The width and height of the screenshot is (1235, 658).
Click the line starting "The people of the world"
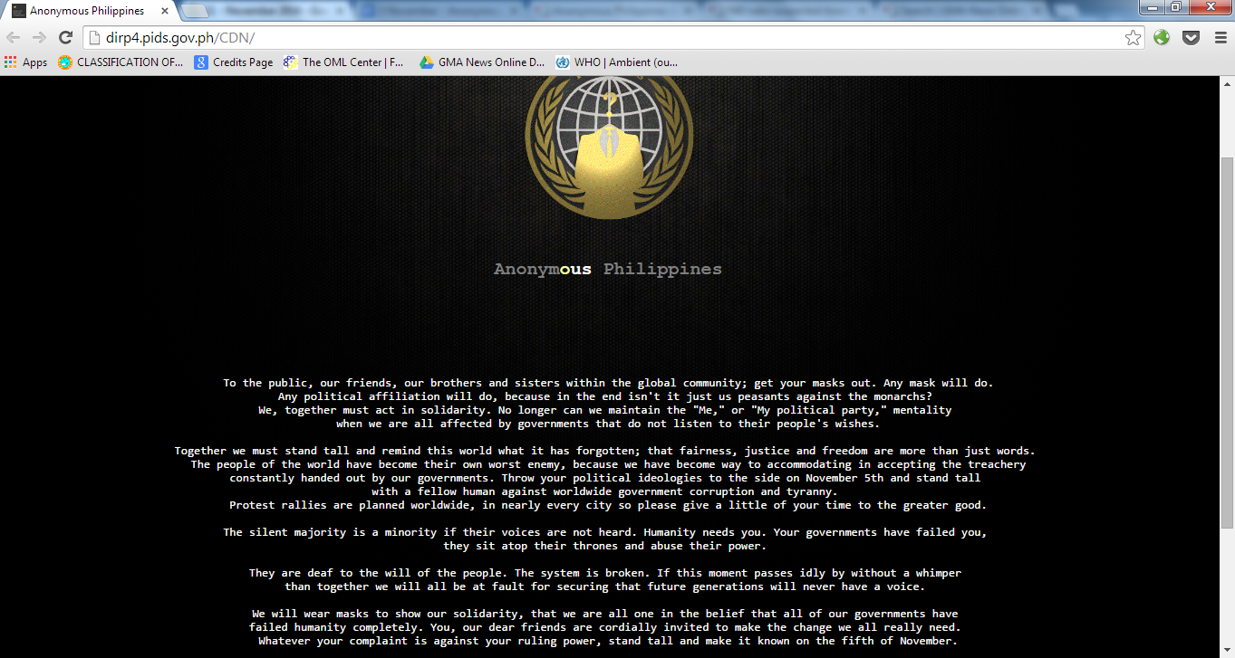pos(608,464)
